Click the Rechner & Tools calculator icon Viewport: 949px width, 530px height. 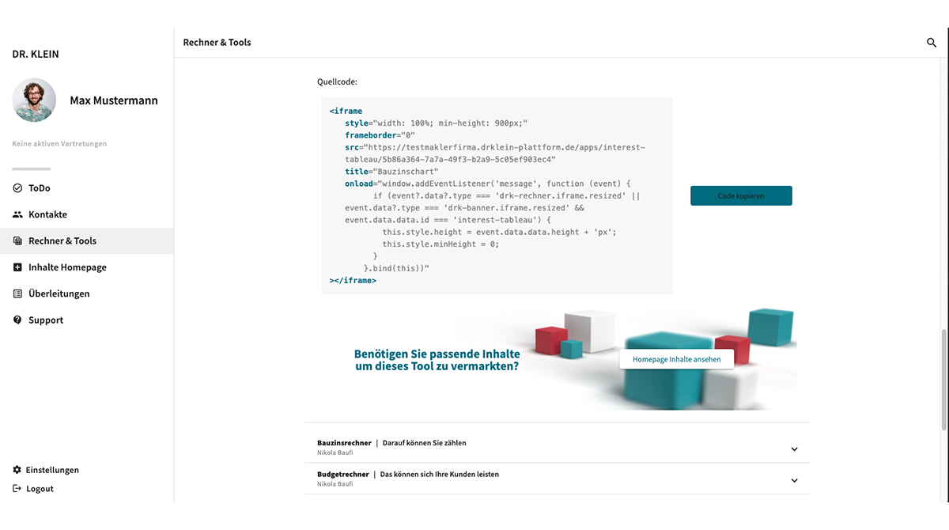point(17,240)
